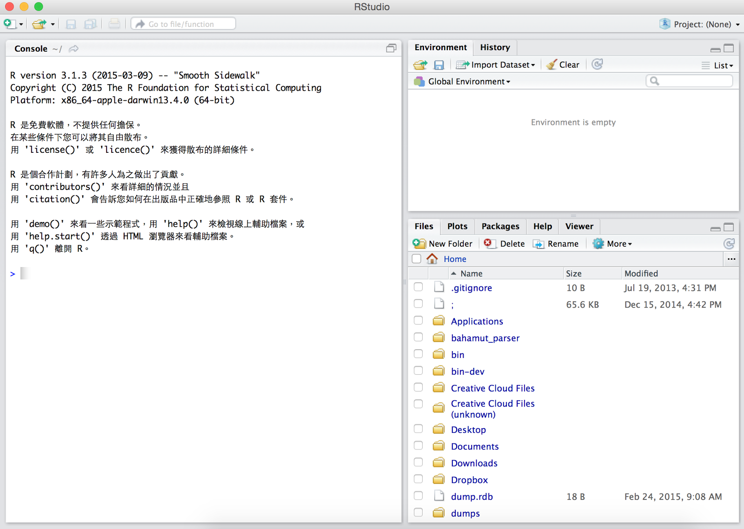Check the Desktop folder checkbox
744x529 pixels.
click(x=418, y=429)
